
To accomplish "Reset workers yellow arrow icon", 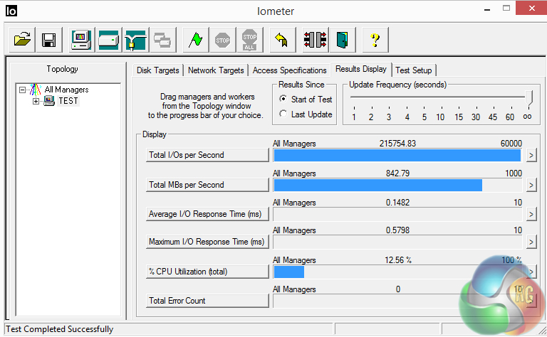I will click(x=282, y=40).
